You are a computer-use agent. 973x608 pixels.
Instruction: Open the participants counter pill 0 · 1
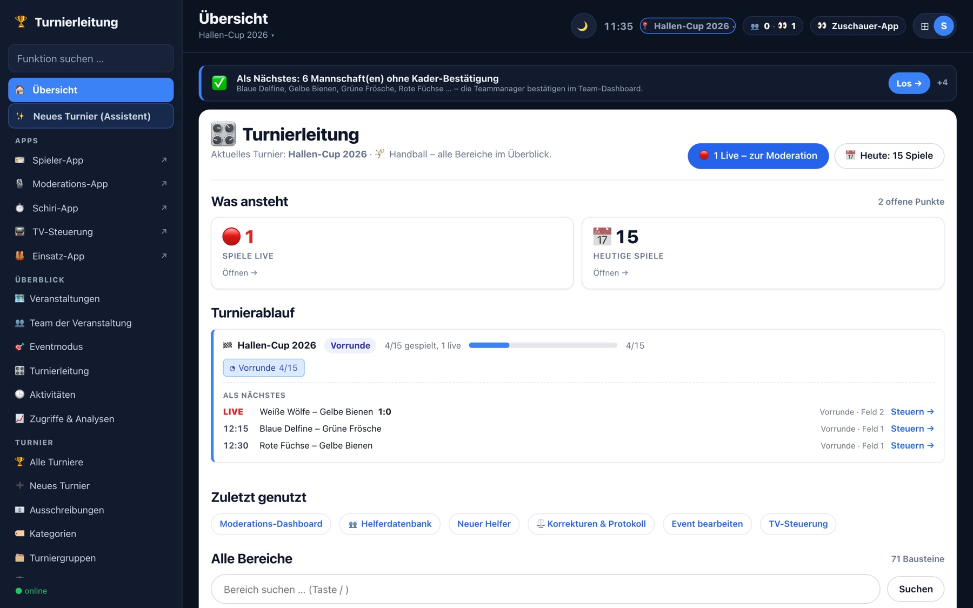[x=773, y=26]
